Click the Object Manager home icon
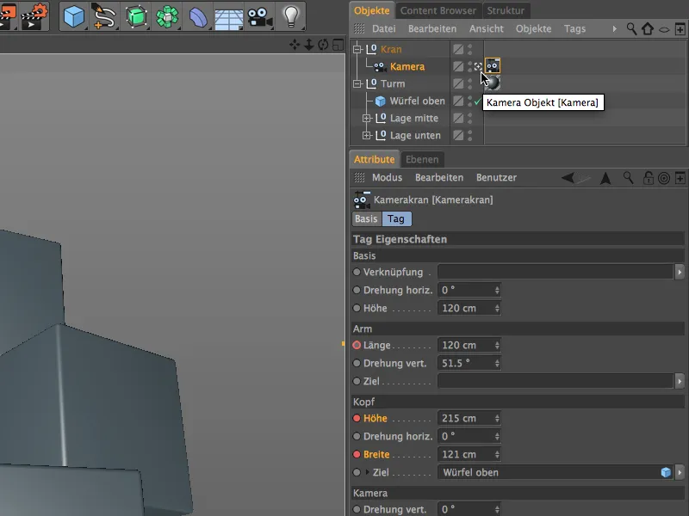The width and height of the screenshot is (689, 516). (648, 29)
